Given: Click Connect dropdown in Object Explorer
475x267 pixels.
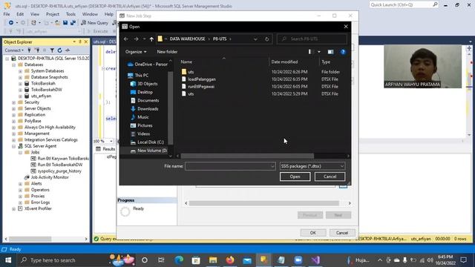Looking at the screenshot, I should (14, 50).
